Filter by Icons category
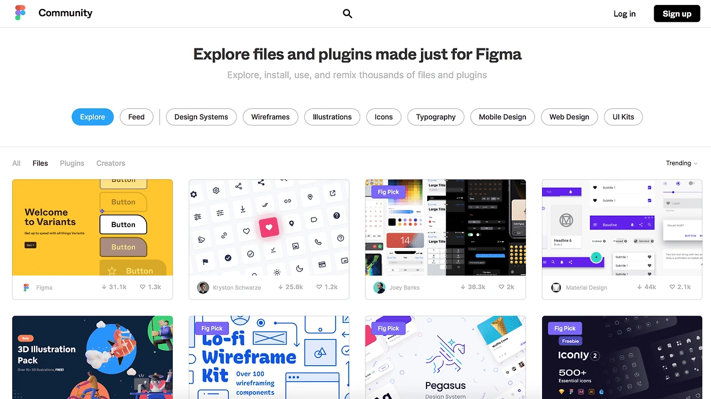This screenshot has height=399, width=711. coord(384,117)
